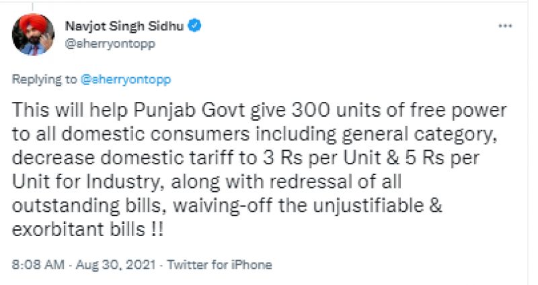Click the blue verified badge

(x=196, y=26)
